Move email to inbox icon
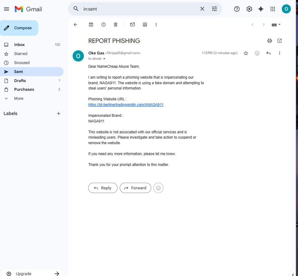 pyautogui.click(x=145, y=25)
